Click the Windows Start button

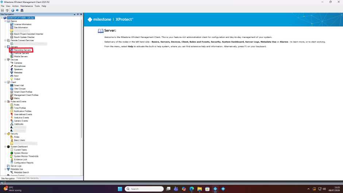pos(120,189)
